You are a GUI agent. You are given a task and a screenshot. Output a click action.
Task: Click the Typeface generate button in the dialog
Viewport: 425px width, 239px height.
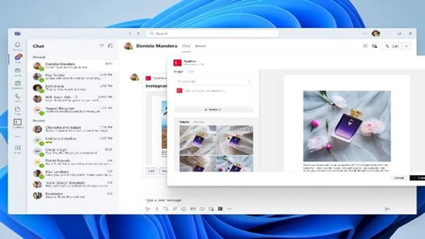coord(214,110)
